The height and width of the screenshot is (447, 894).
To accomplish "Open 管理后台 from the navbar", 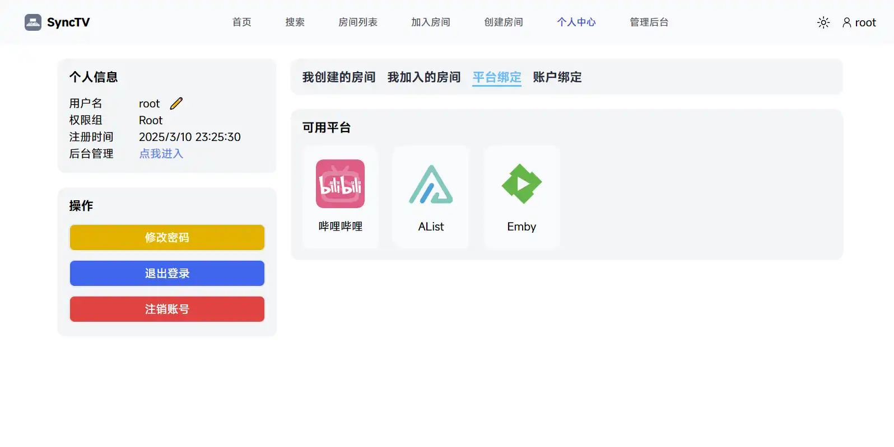I will (649, 22).
